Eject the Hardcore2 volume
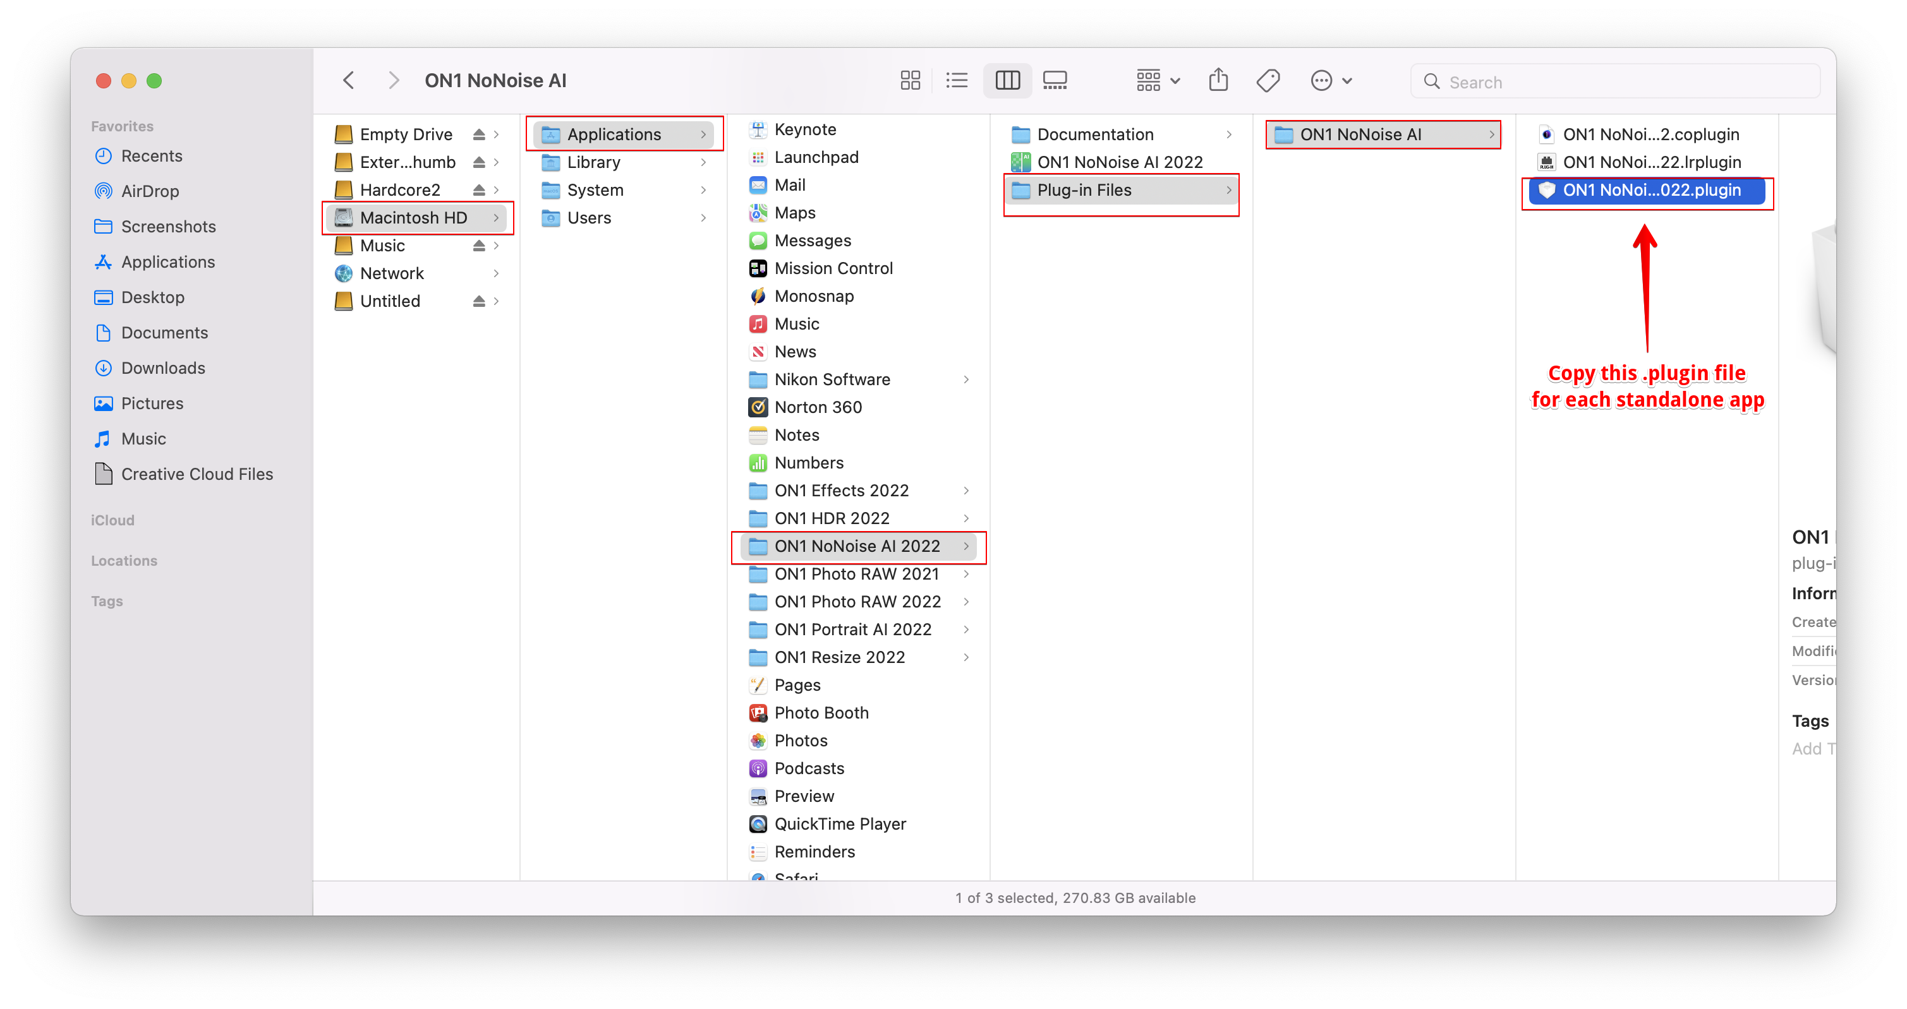This screenshot has height=1009, width=1907. pos(479,190)
